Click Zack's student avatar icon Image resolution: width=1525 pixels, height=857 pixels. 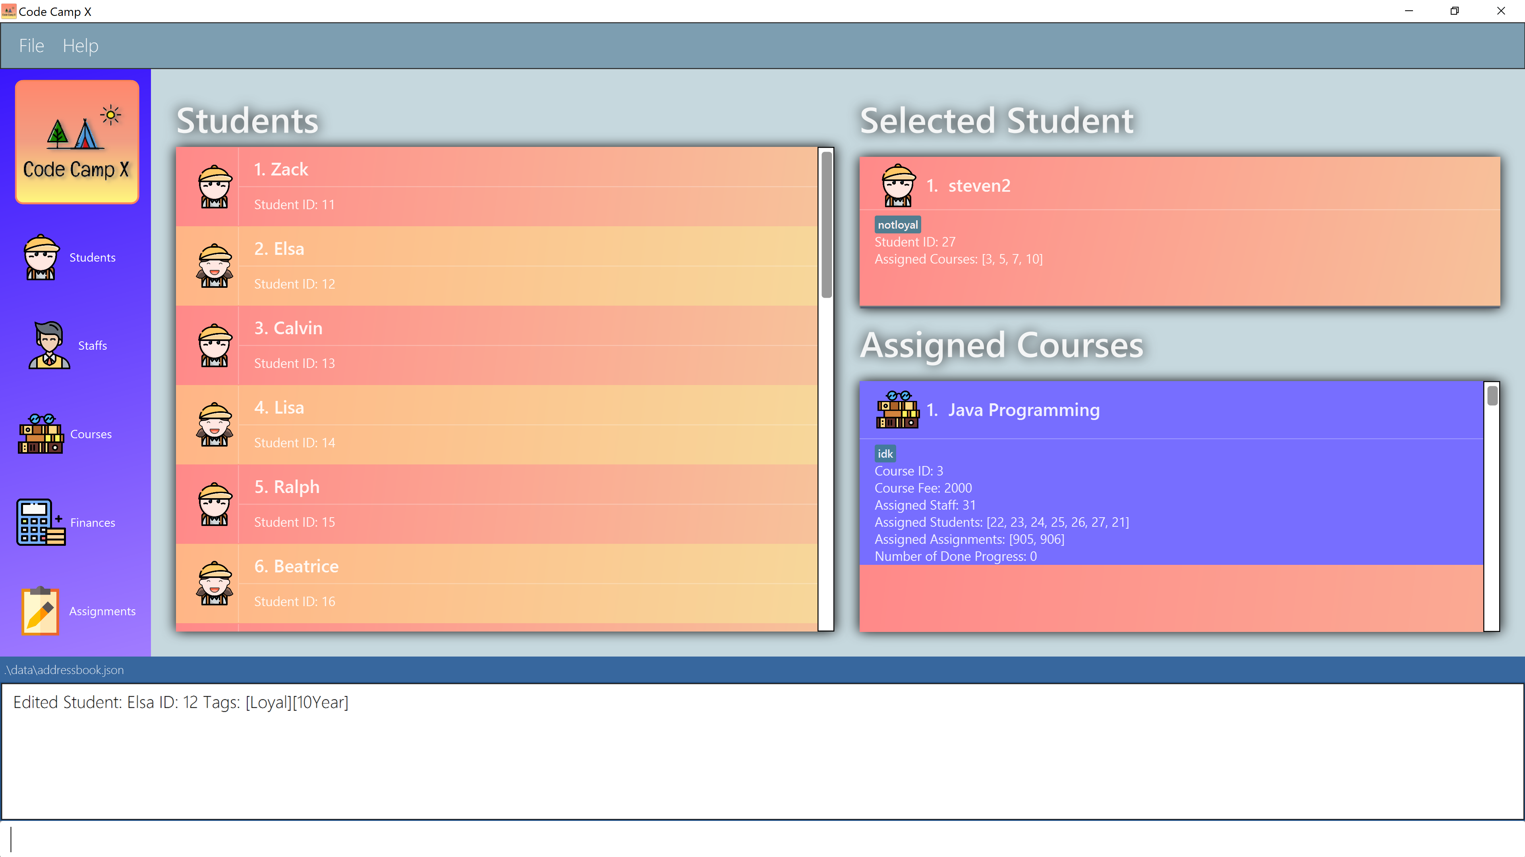(x=214, y=186)
